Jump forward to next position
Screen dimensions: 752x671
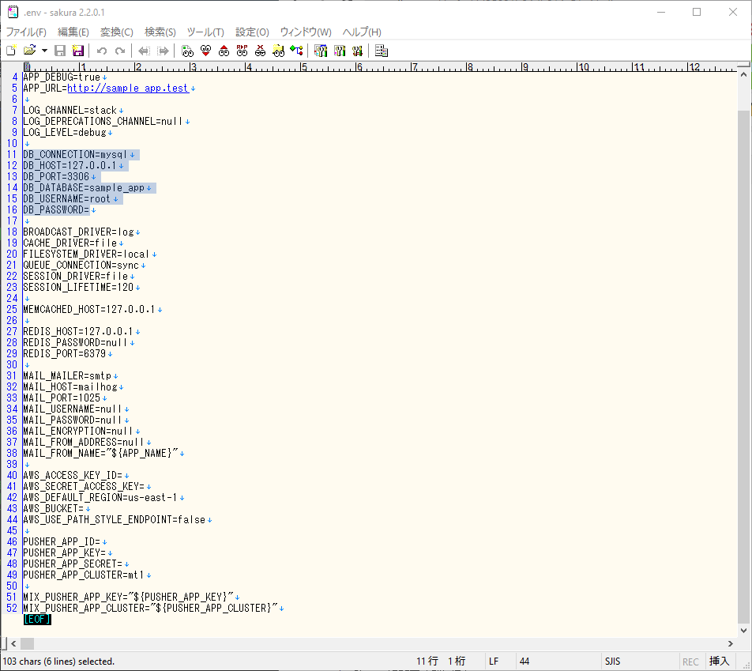163,51
